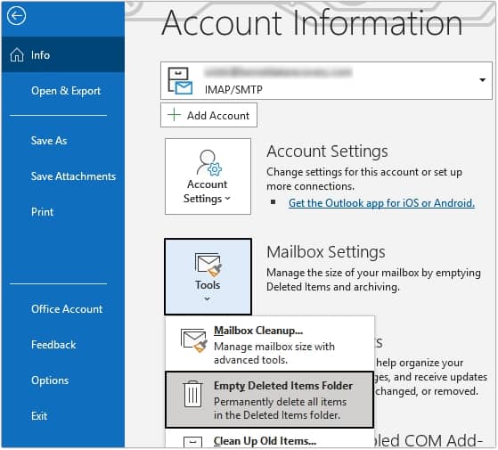Image resolution: width=498 pixels, height=450 pixels.
Task: Choose Empty Deleted Items Folder
Action: 269,400
